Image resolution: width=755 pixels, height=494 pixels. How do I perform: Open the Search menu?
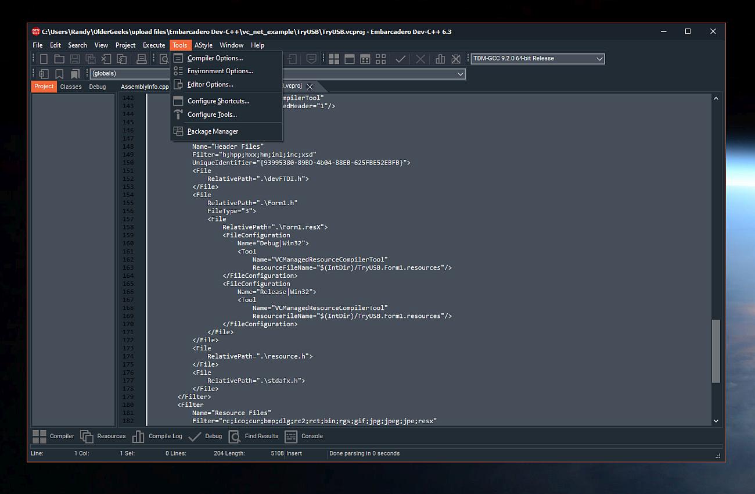coord(77,45)
